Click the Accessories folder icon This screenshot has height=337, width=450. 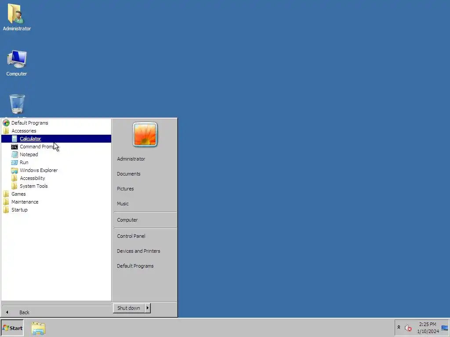click(x=6, y=131)
